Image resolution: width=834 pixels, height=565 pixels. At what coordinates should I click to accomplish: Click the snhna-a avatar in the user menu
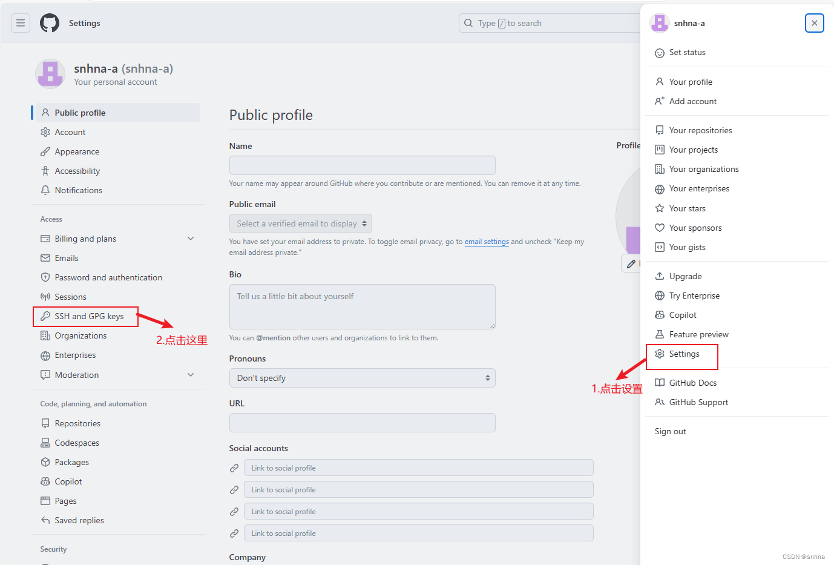659,23
